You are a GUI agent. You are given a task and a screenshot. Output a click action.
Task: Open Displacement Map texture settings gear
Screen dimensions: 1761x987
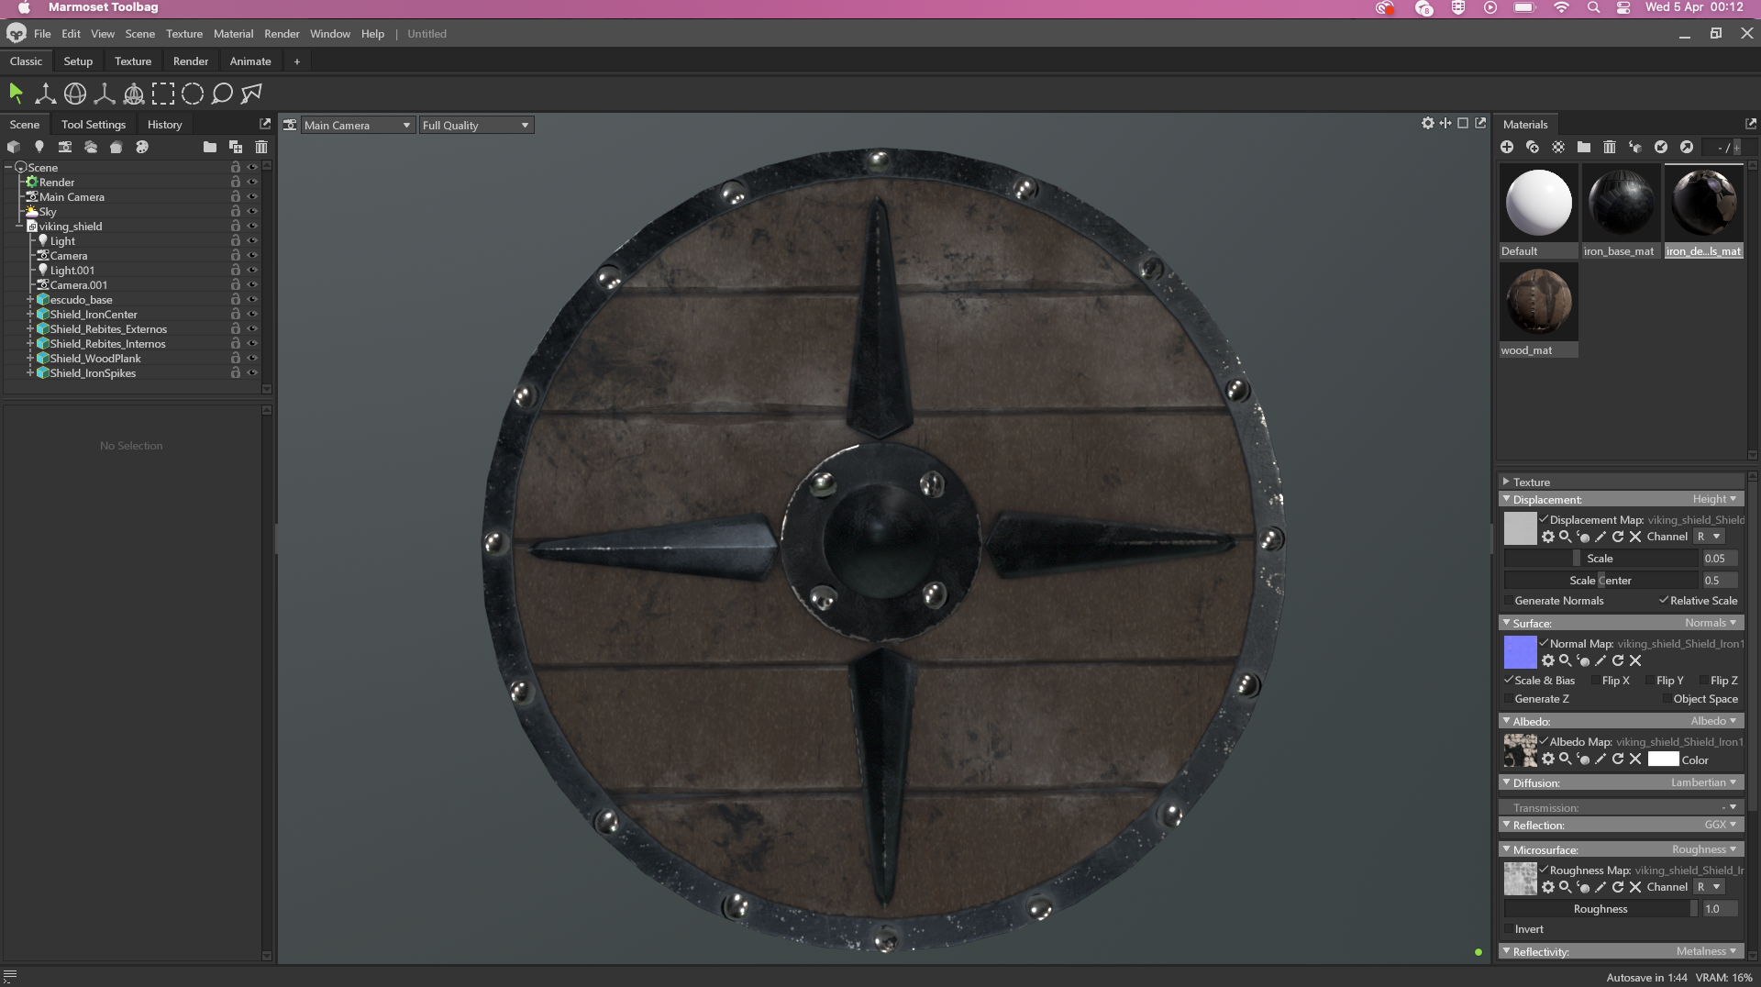(x=1548, y=537)
